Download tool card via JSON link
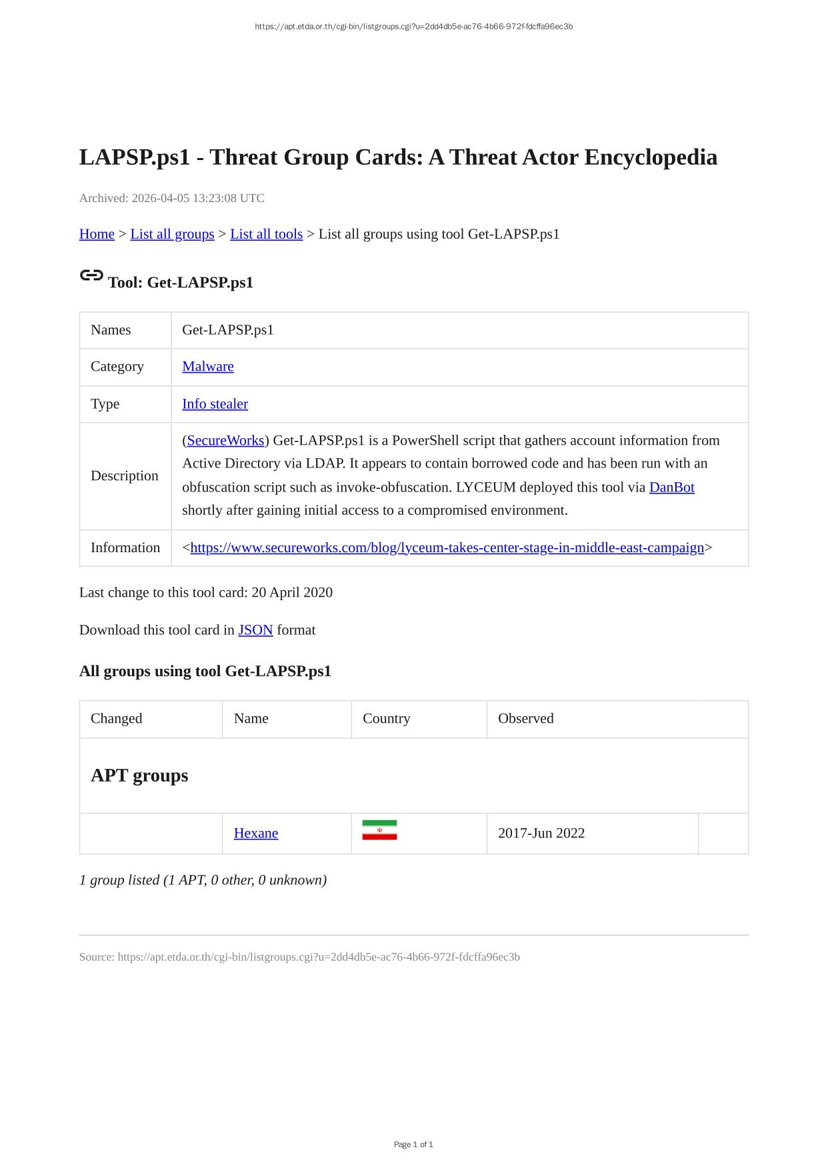This screenshot has height=1171, width=828. [255, 630]
